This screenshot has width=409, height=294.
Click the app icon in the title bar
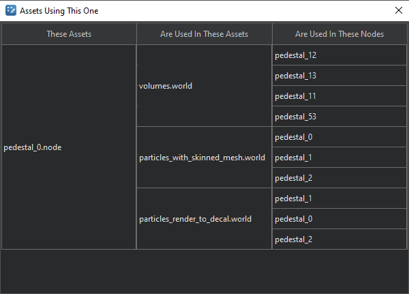[x=10, y=10]
